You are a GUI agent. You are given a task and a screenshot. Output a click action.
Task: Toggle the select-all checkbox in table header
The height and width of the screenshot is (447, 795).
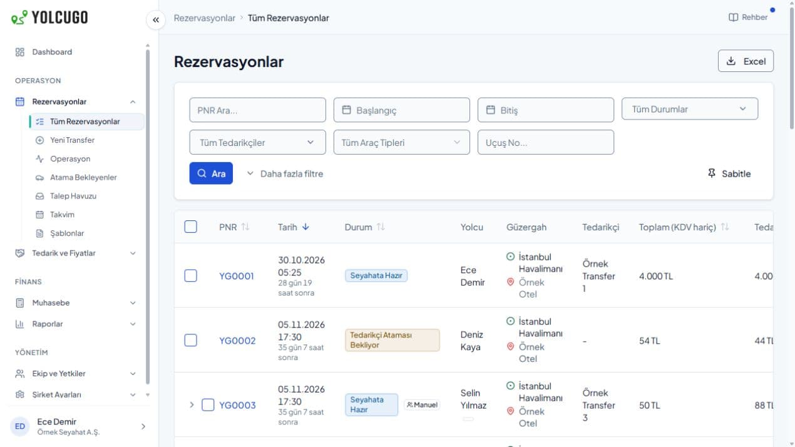[191, 227]
